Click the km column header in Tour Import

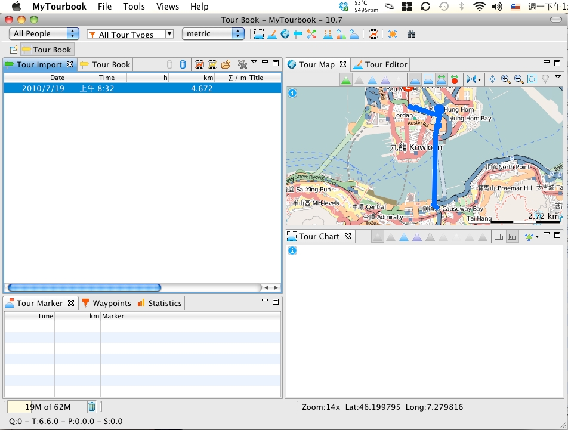(x=192, y=78)
